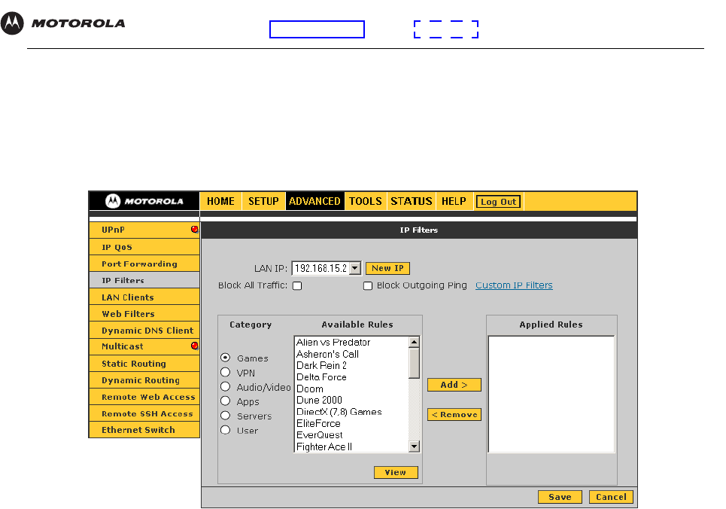This screenshot has height=509, width=726.
Task: Click Available Rules scroll up arrow
Action: [x=414, y=342]
